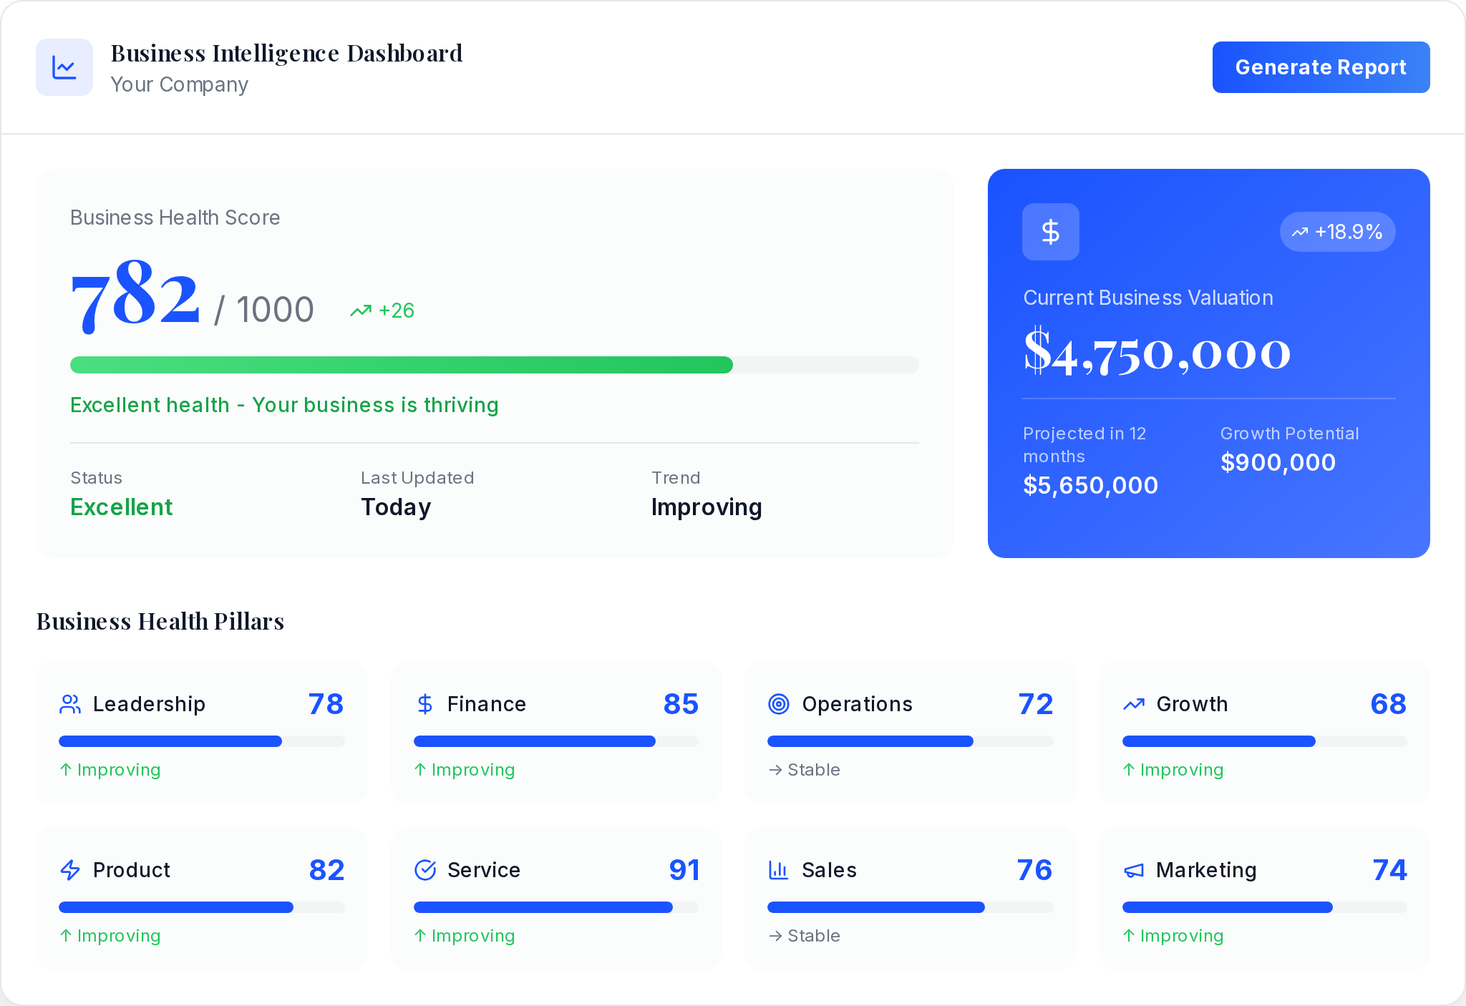Image resolution: width=1466 pixels, height=1006 pixels.
Task: Click the $4,750,000 valuation amount
Action: click(1157, 352)
